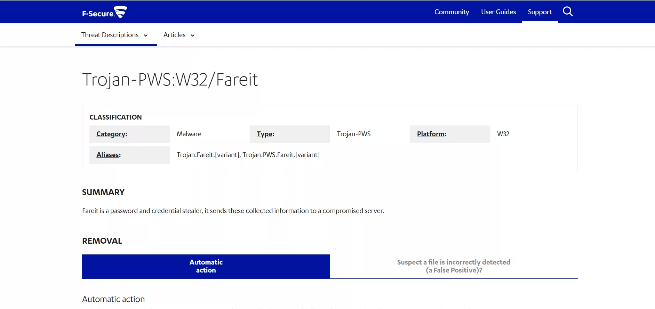The height and width of the screenshot is (309, 655).
Task: Click the Category classification link
Action: [x=111, y=134]
